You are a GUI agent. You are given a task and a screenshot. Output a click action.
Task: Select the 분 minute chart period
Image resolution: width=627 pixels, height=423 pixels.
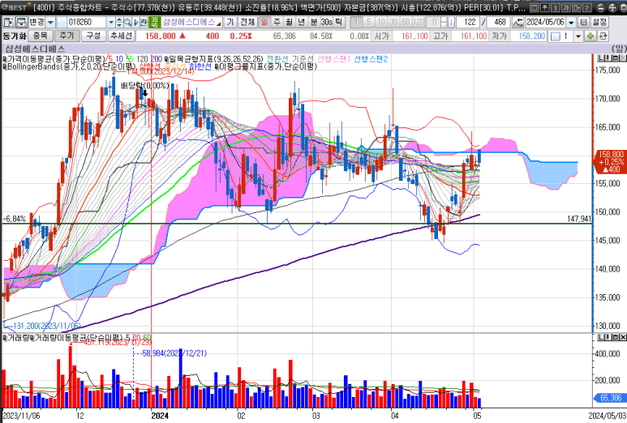313,22
